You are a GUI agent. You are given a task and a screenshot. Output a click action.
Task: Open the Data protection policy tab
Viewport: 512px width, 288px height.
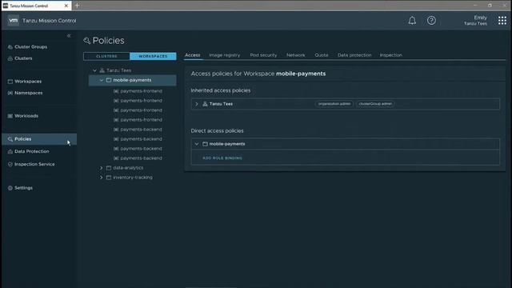(354, 55)
